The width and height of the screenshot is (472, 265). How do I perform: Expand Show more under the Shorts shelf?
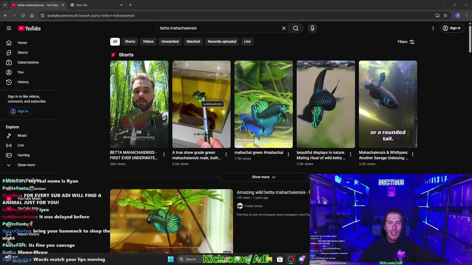[264, 177]
